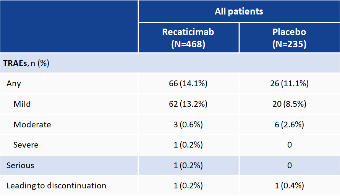
Task: Click the 26 (11.1%) value cell
Action: point(289,84)
